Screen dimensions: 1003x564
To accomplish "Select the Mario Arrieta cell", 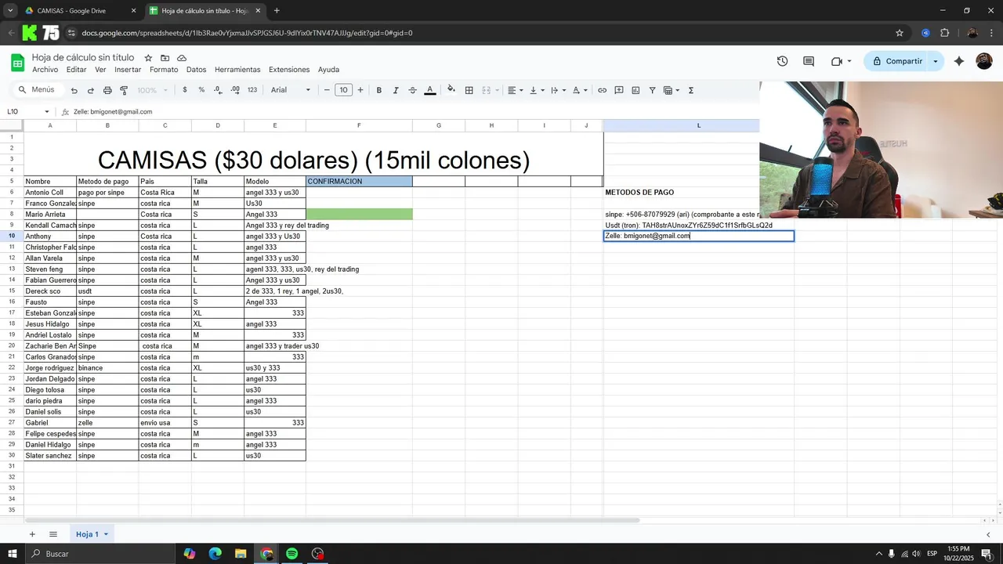I will pos(50,215).
